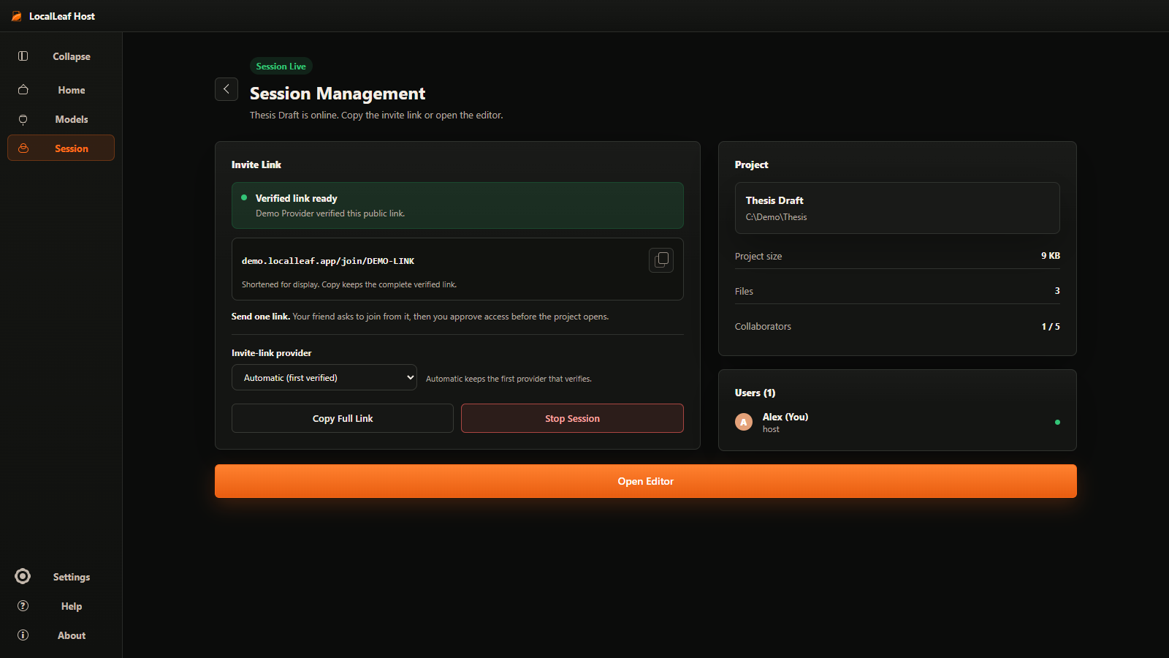Click 'Automatic keeps the first provider' hint

click(509, 379)
